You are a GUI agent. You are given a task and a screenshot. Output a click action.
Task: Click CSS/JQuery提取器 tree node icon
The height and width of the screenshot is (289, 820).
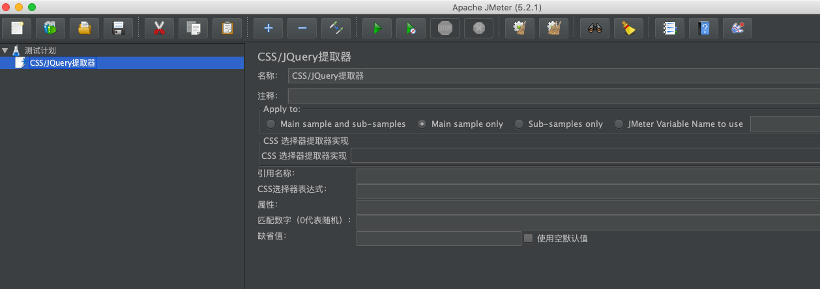pos(20,63)
